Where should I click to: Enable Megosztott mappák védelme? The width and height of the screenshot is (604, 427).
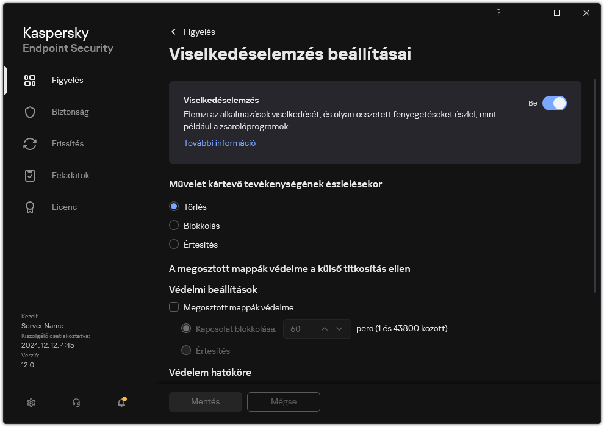click(x=174, y=307)
